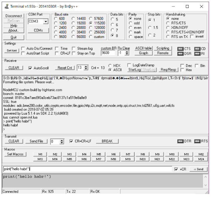
Task: Run macro M24
Action: pos(201,159)
